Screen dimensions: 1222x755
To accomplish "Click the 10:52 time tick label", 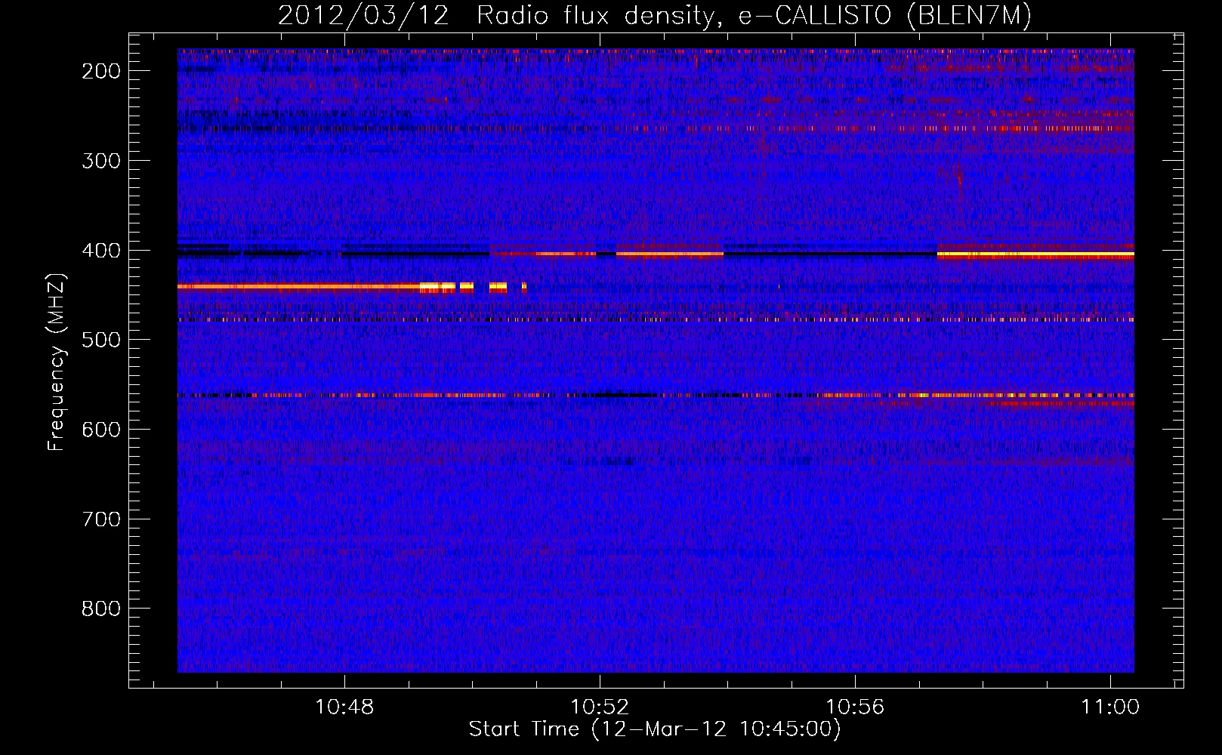I will tap(600, 707).
